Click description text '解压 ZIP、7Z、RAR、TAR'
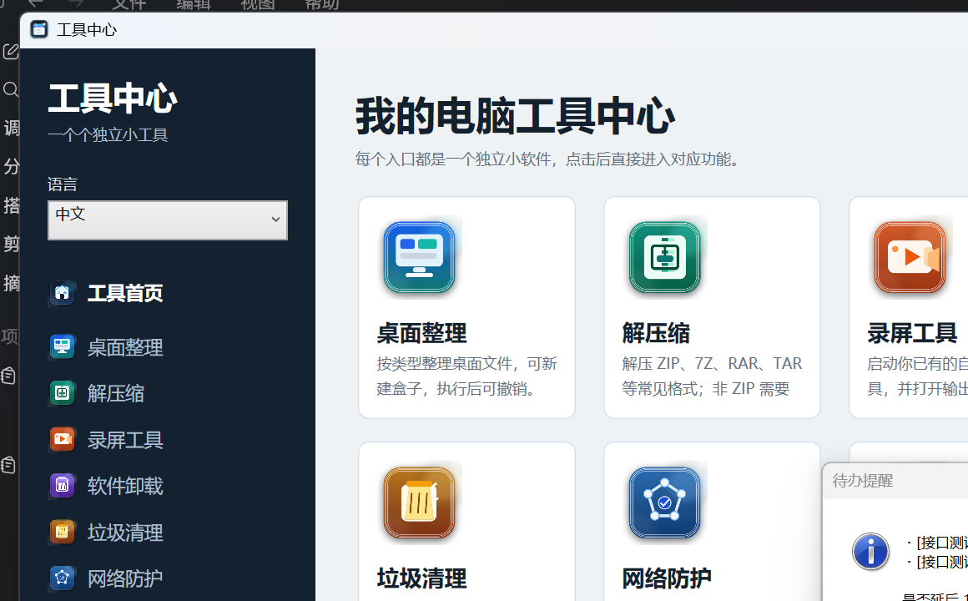Screen dimensions: 968x601 (x=712, y=363)
